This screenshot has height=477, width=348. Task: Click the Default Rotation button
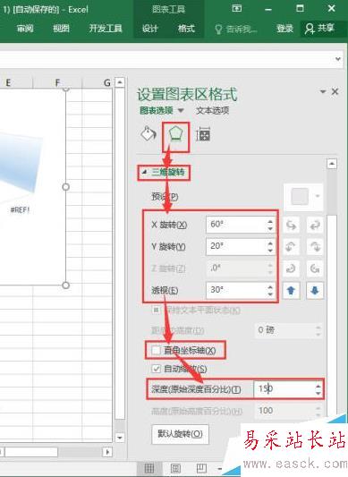[180, 434]
